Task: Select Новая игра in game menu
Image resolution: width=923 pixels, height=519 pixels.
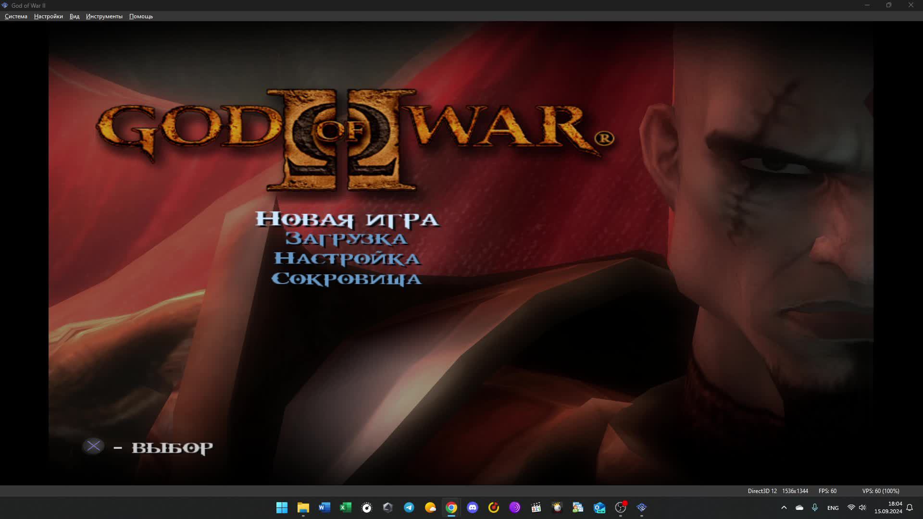Action: [x=347, y=220]
